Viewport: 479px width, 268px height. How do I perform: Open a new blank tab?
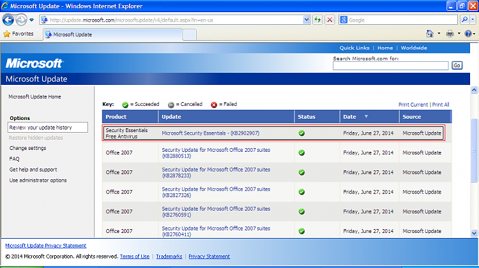(190, 35)
